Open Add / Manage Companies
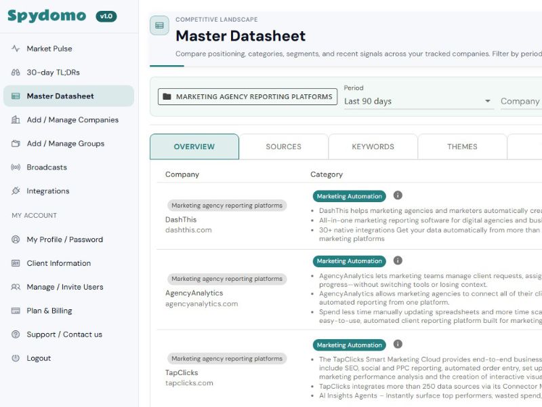Image resolution: width=542 pixels, height=407 pixels. 68,120
